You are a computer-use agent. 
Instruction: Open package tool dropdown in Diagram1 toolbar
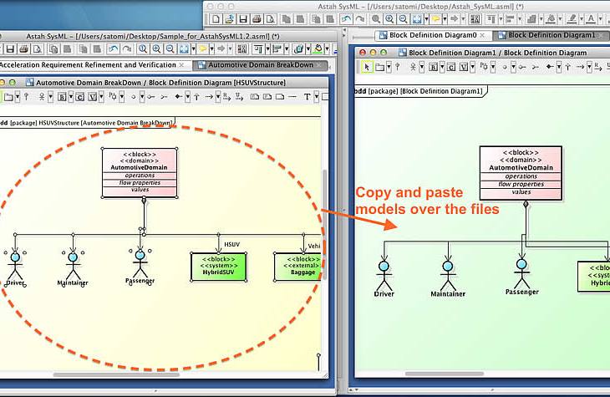(x=389, y=67)
